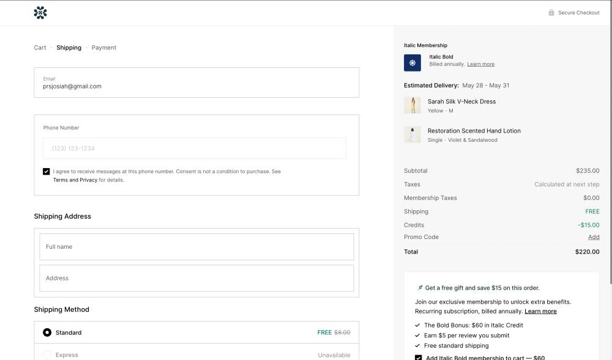Image resolution: width=612 pixels, height=360 pixels.
Task: Click the Bold Bonus $60 credit line
Action: point(474,325)
